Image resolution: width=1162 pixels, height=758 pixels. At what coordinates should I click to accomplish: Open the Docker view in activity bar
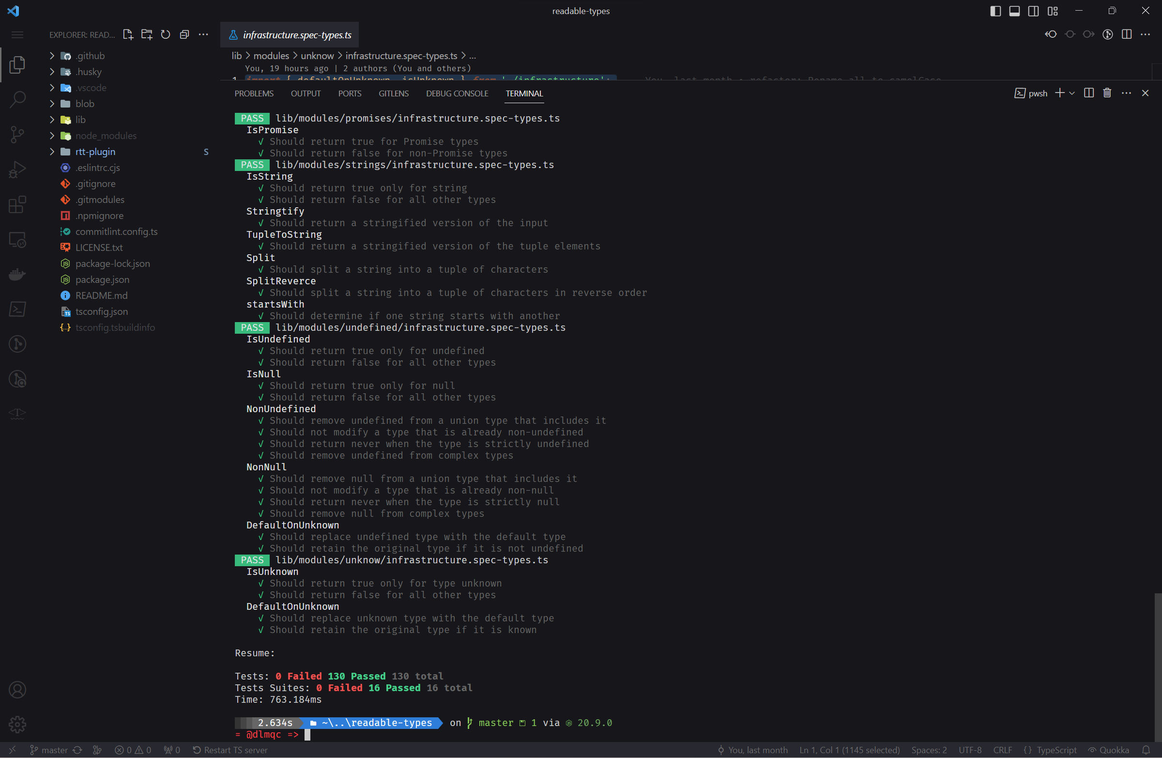[17, 274]
